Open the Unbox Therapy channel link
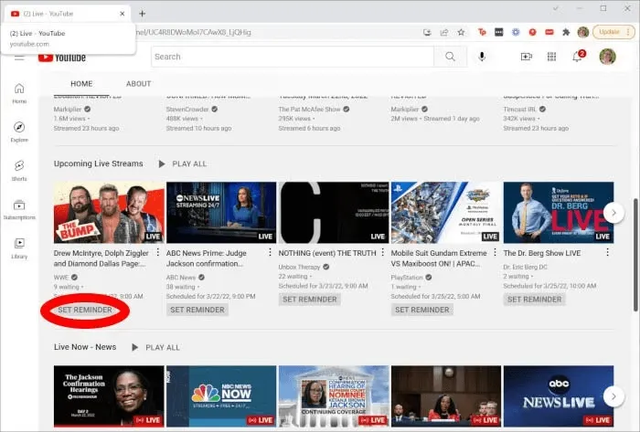Image resolution: width=640 pixels, height=432 pixels. click(299, 267)
